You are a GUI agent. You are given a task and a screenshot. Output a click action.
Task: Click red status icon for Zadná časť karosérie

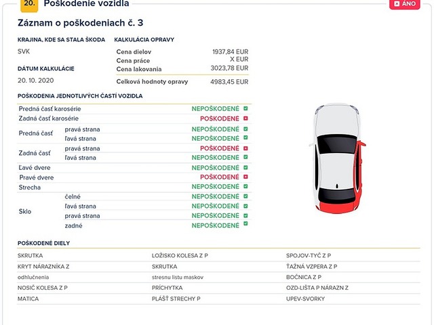245,118
